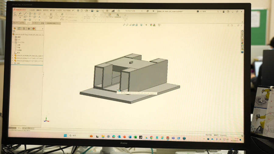This screenshot has height=154, width=274.
Task: Expand the アノテートアイテム (Annotations) tree node
Action: pos(13,42)
